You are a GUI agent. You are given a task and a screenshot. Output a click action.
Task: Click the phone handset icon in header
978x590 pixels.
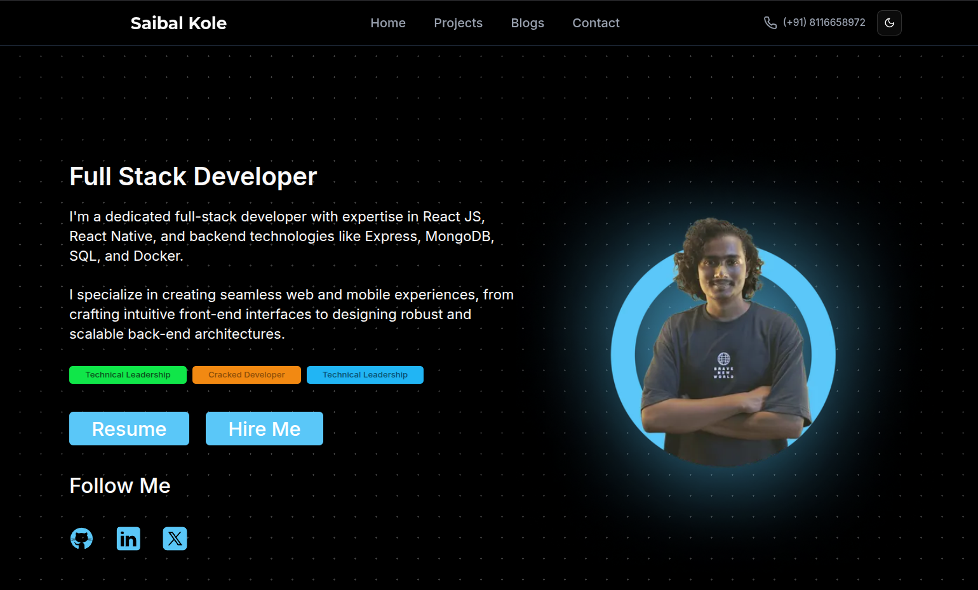point(770,23)
